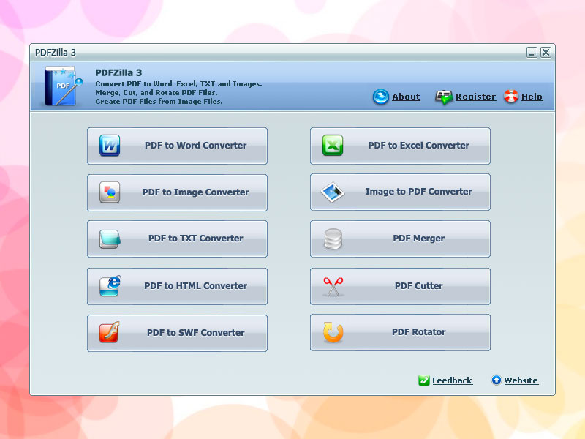Click the orange rotate arrow icon on PDF Rotator

coord(333,332)
